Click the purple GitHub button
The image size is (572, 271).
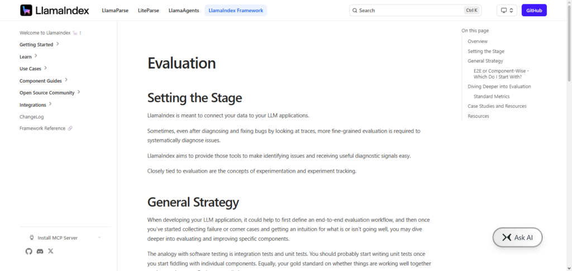click(534, 11)
